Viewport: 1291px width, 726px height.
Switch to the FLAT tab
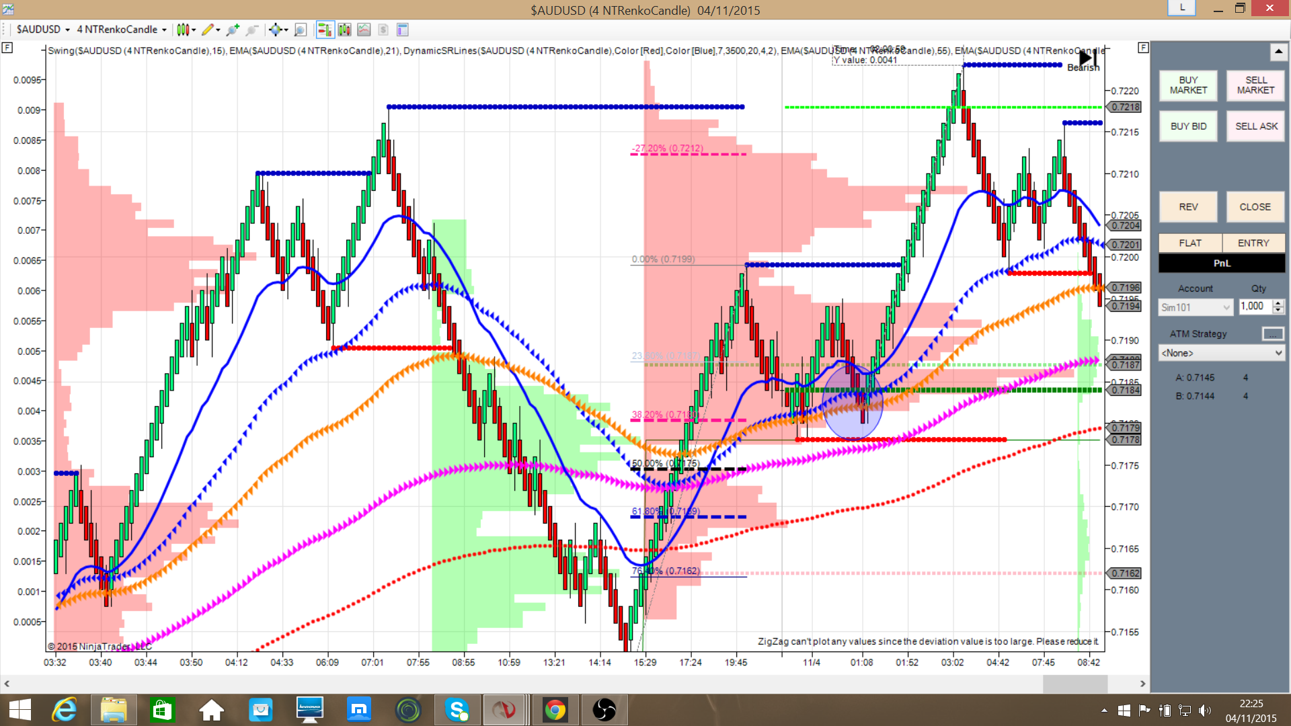pyautogui.click(x=1189, y=243)
